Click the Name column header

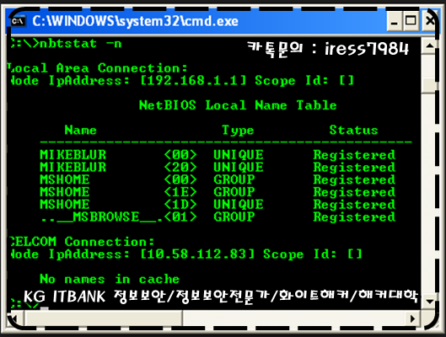click(80, 130)
